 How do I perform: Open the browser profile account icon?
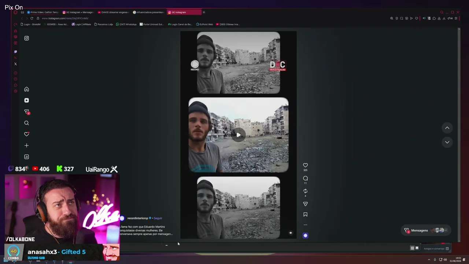(x=439, y=18)
